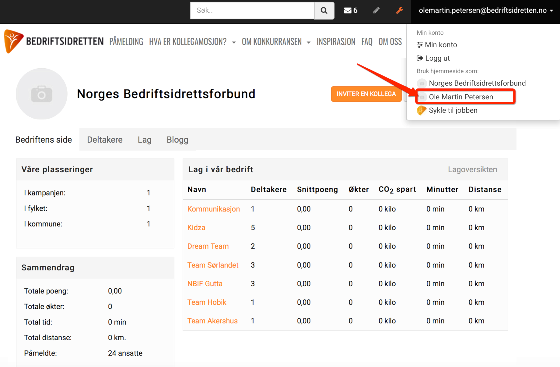Expand the olemartin.petersen account dropdown

coord(486,11)
